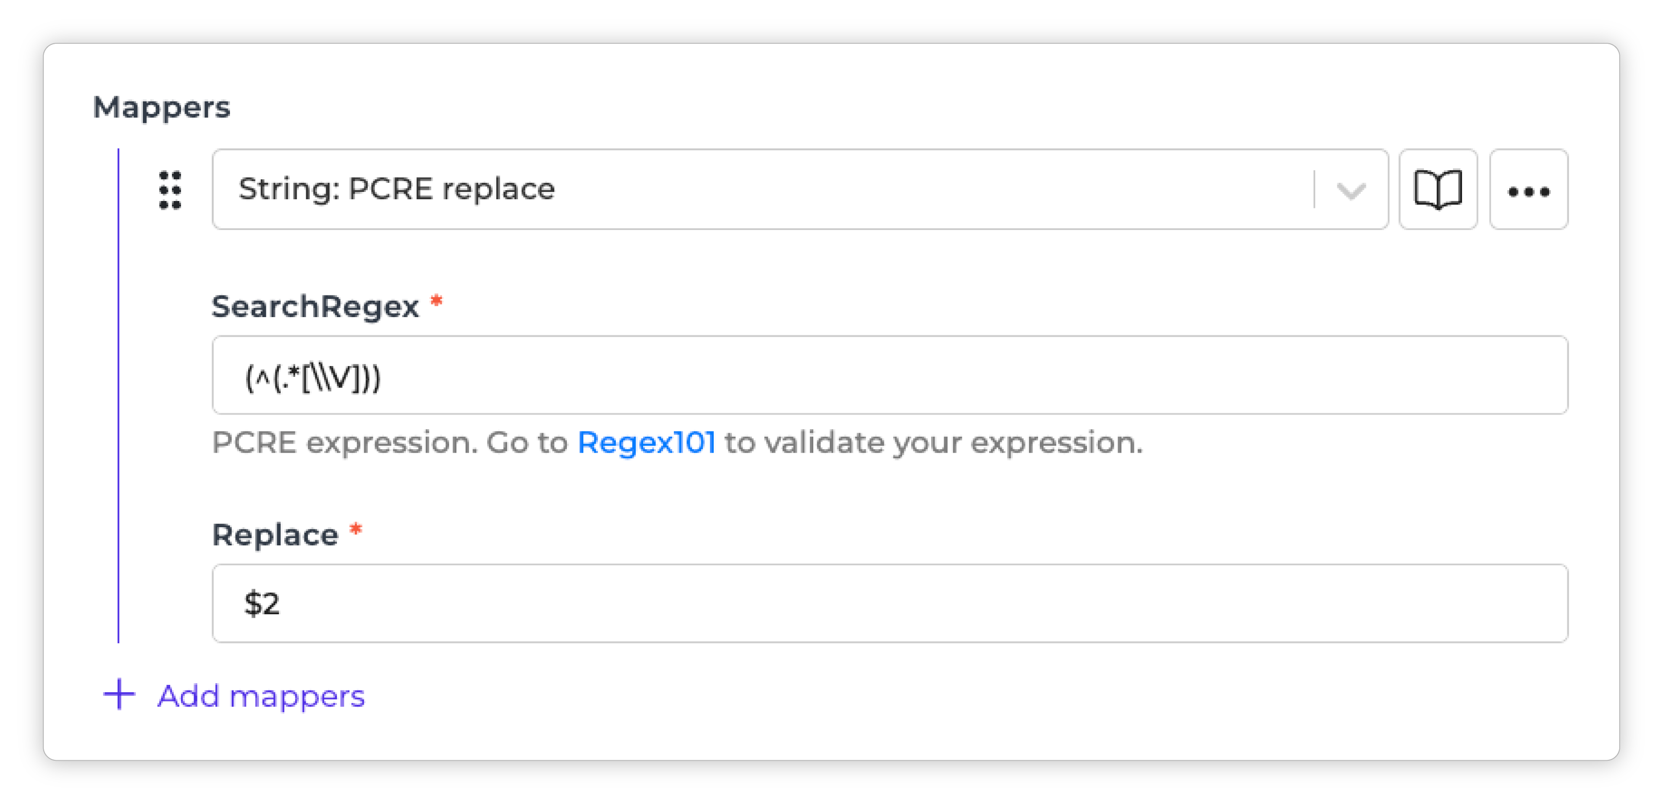Open the Regex101 link

click(x=646, y=443)
